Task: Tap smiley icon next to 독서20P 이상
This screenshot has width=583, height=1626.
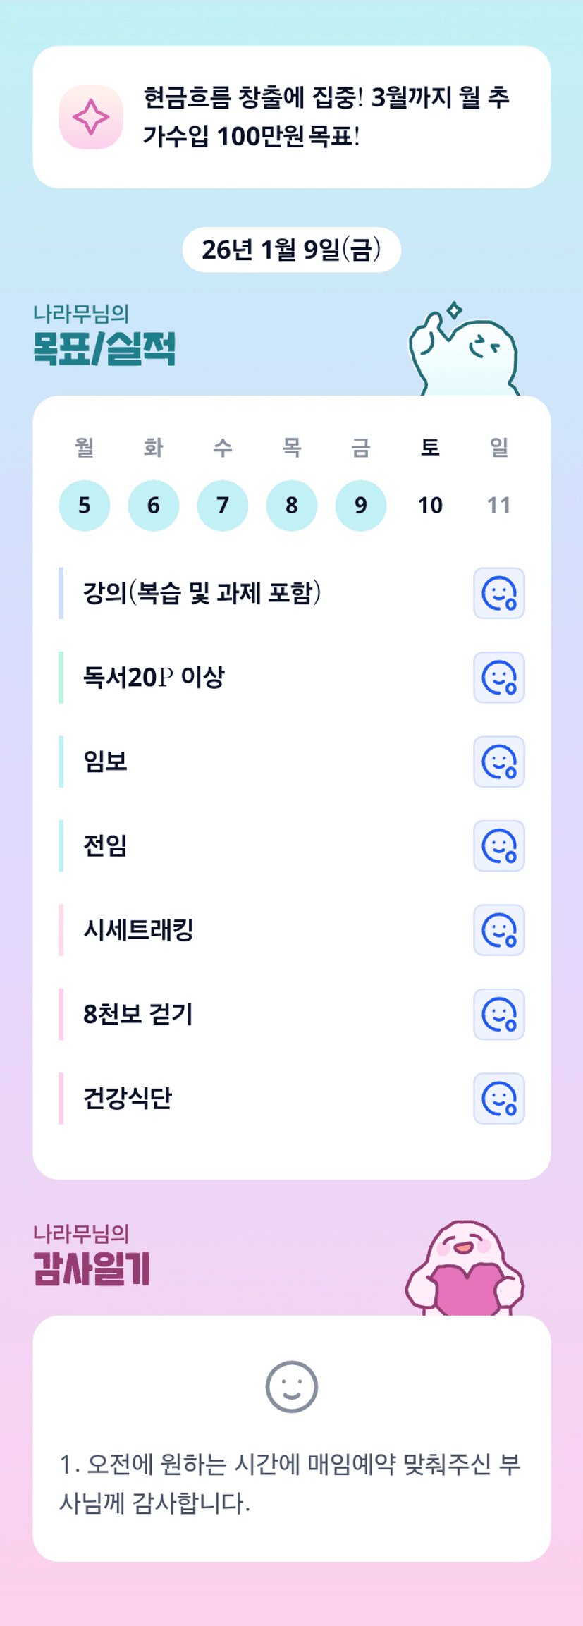Action: (498, 678)
